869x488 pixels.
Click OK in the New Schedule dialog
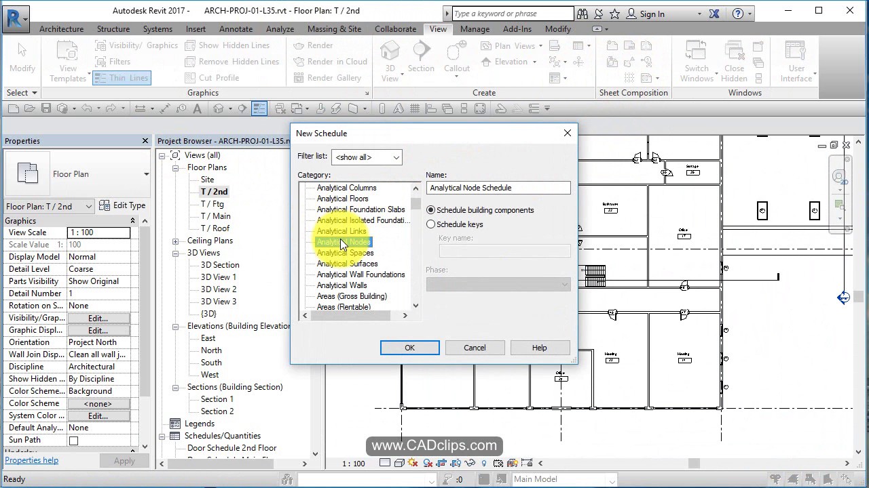(x=409, y=348)
